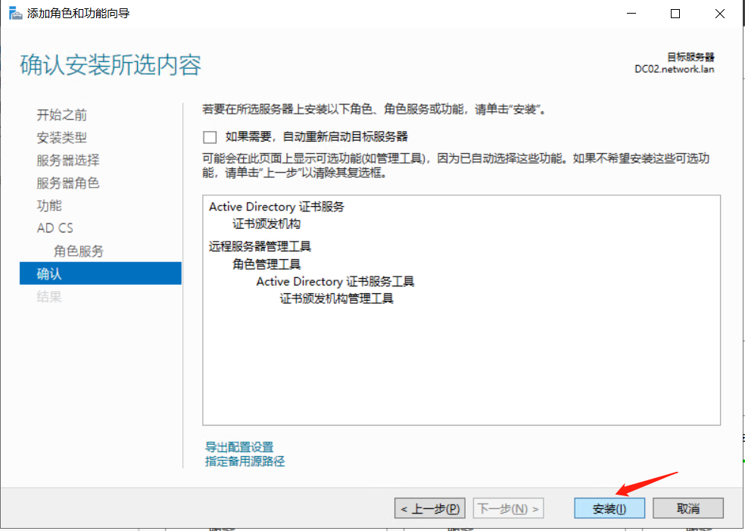
Task: Select '角色管理工具' entry in list
Action: point(267,264)
